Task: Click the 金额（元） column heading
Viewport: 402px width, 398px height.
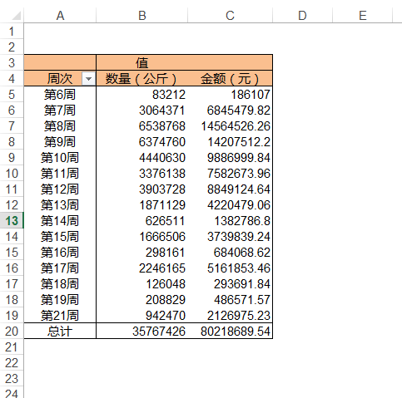Action: (230, 79)
